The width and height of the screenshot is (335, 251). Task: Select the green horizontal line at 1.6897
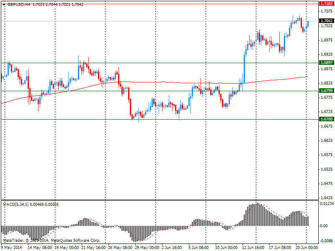click(160, 63)
